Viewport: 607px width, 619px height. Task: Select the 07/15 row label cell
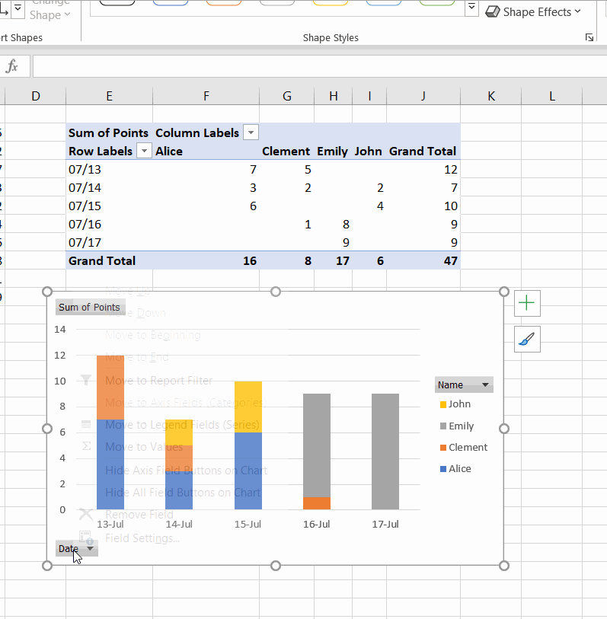110,206
